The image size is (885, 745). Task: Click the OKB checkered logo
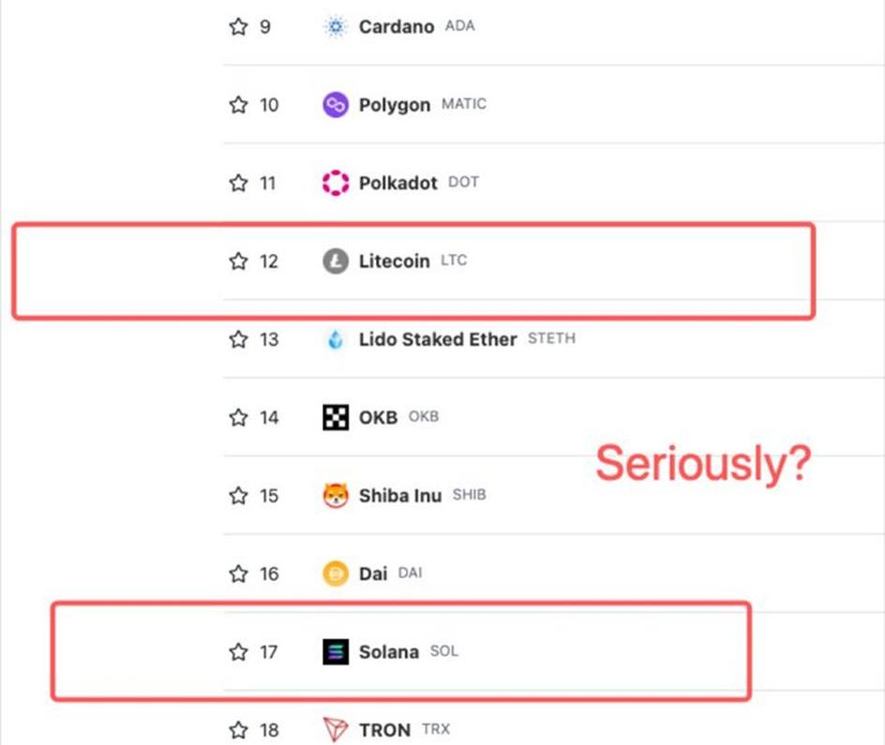coord(336,417)
